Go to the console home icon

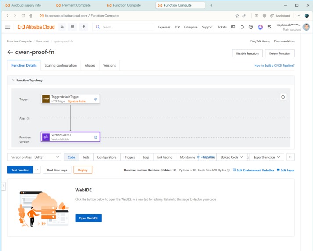[62, 27]
